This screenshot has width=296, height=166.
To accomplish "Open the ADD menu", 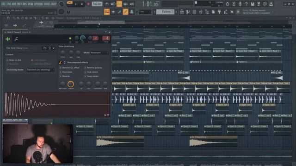I will [14, 4].
